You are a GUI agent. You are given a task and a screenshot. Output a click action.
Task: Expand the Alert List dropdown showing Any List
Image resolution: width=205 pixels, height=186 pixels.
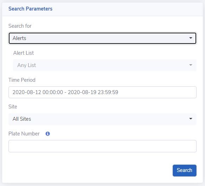[105, 65]
